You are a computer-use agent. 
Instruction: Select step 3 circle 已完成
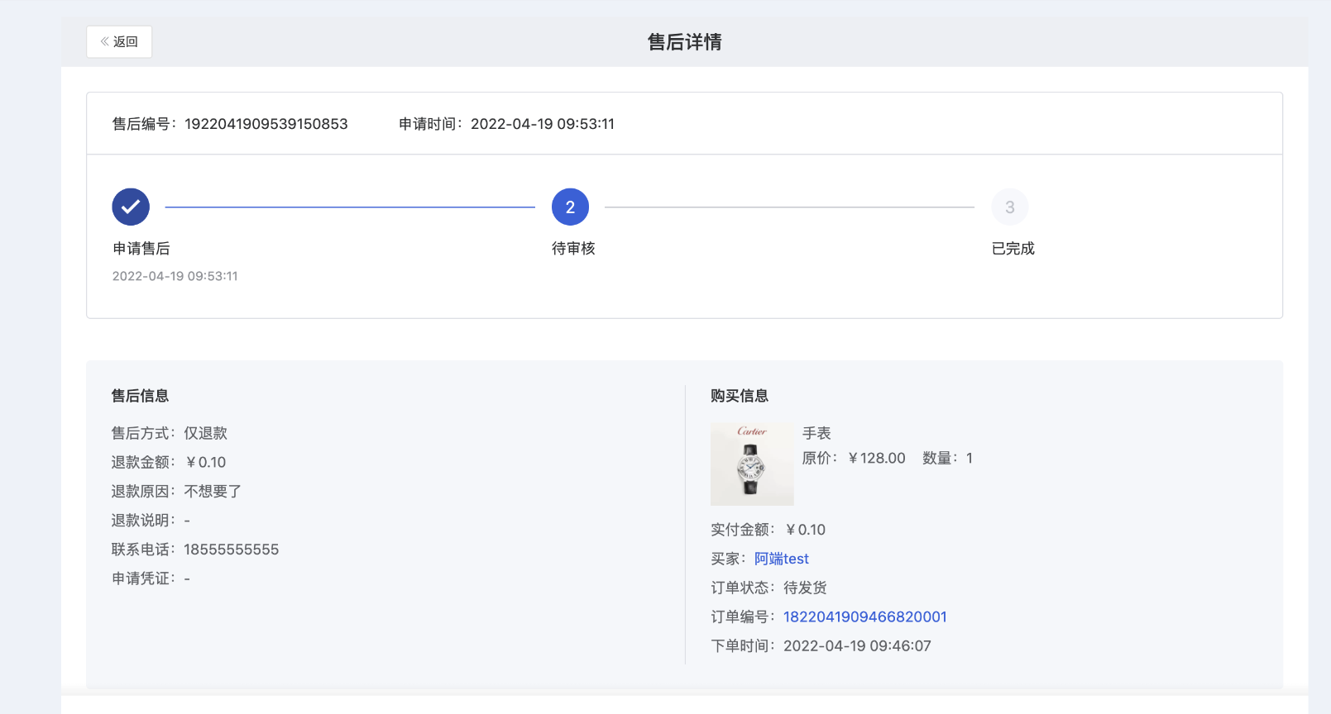click(x=1009, y=207)
